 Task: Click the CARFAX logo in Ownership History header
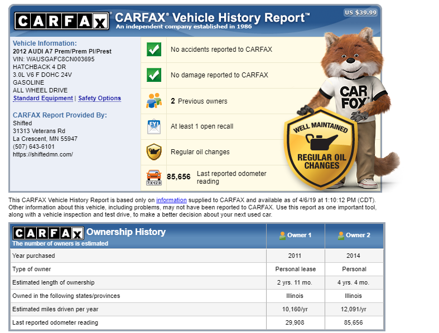48,233
